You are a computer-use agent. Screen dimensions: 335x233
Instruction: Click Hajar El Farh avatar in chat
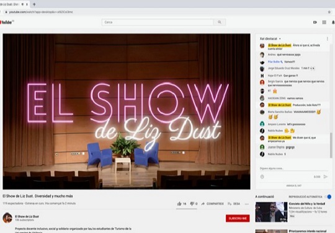click(262, 76)
